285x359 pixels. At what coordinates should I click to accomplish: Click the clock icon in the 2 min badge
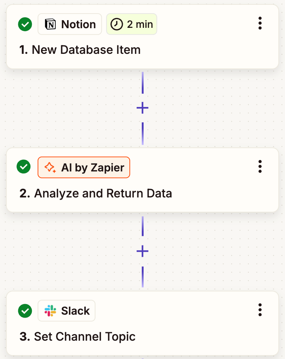pos(116,25)
